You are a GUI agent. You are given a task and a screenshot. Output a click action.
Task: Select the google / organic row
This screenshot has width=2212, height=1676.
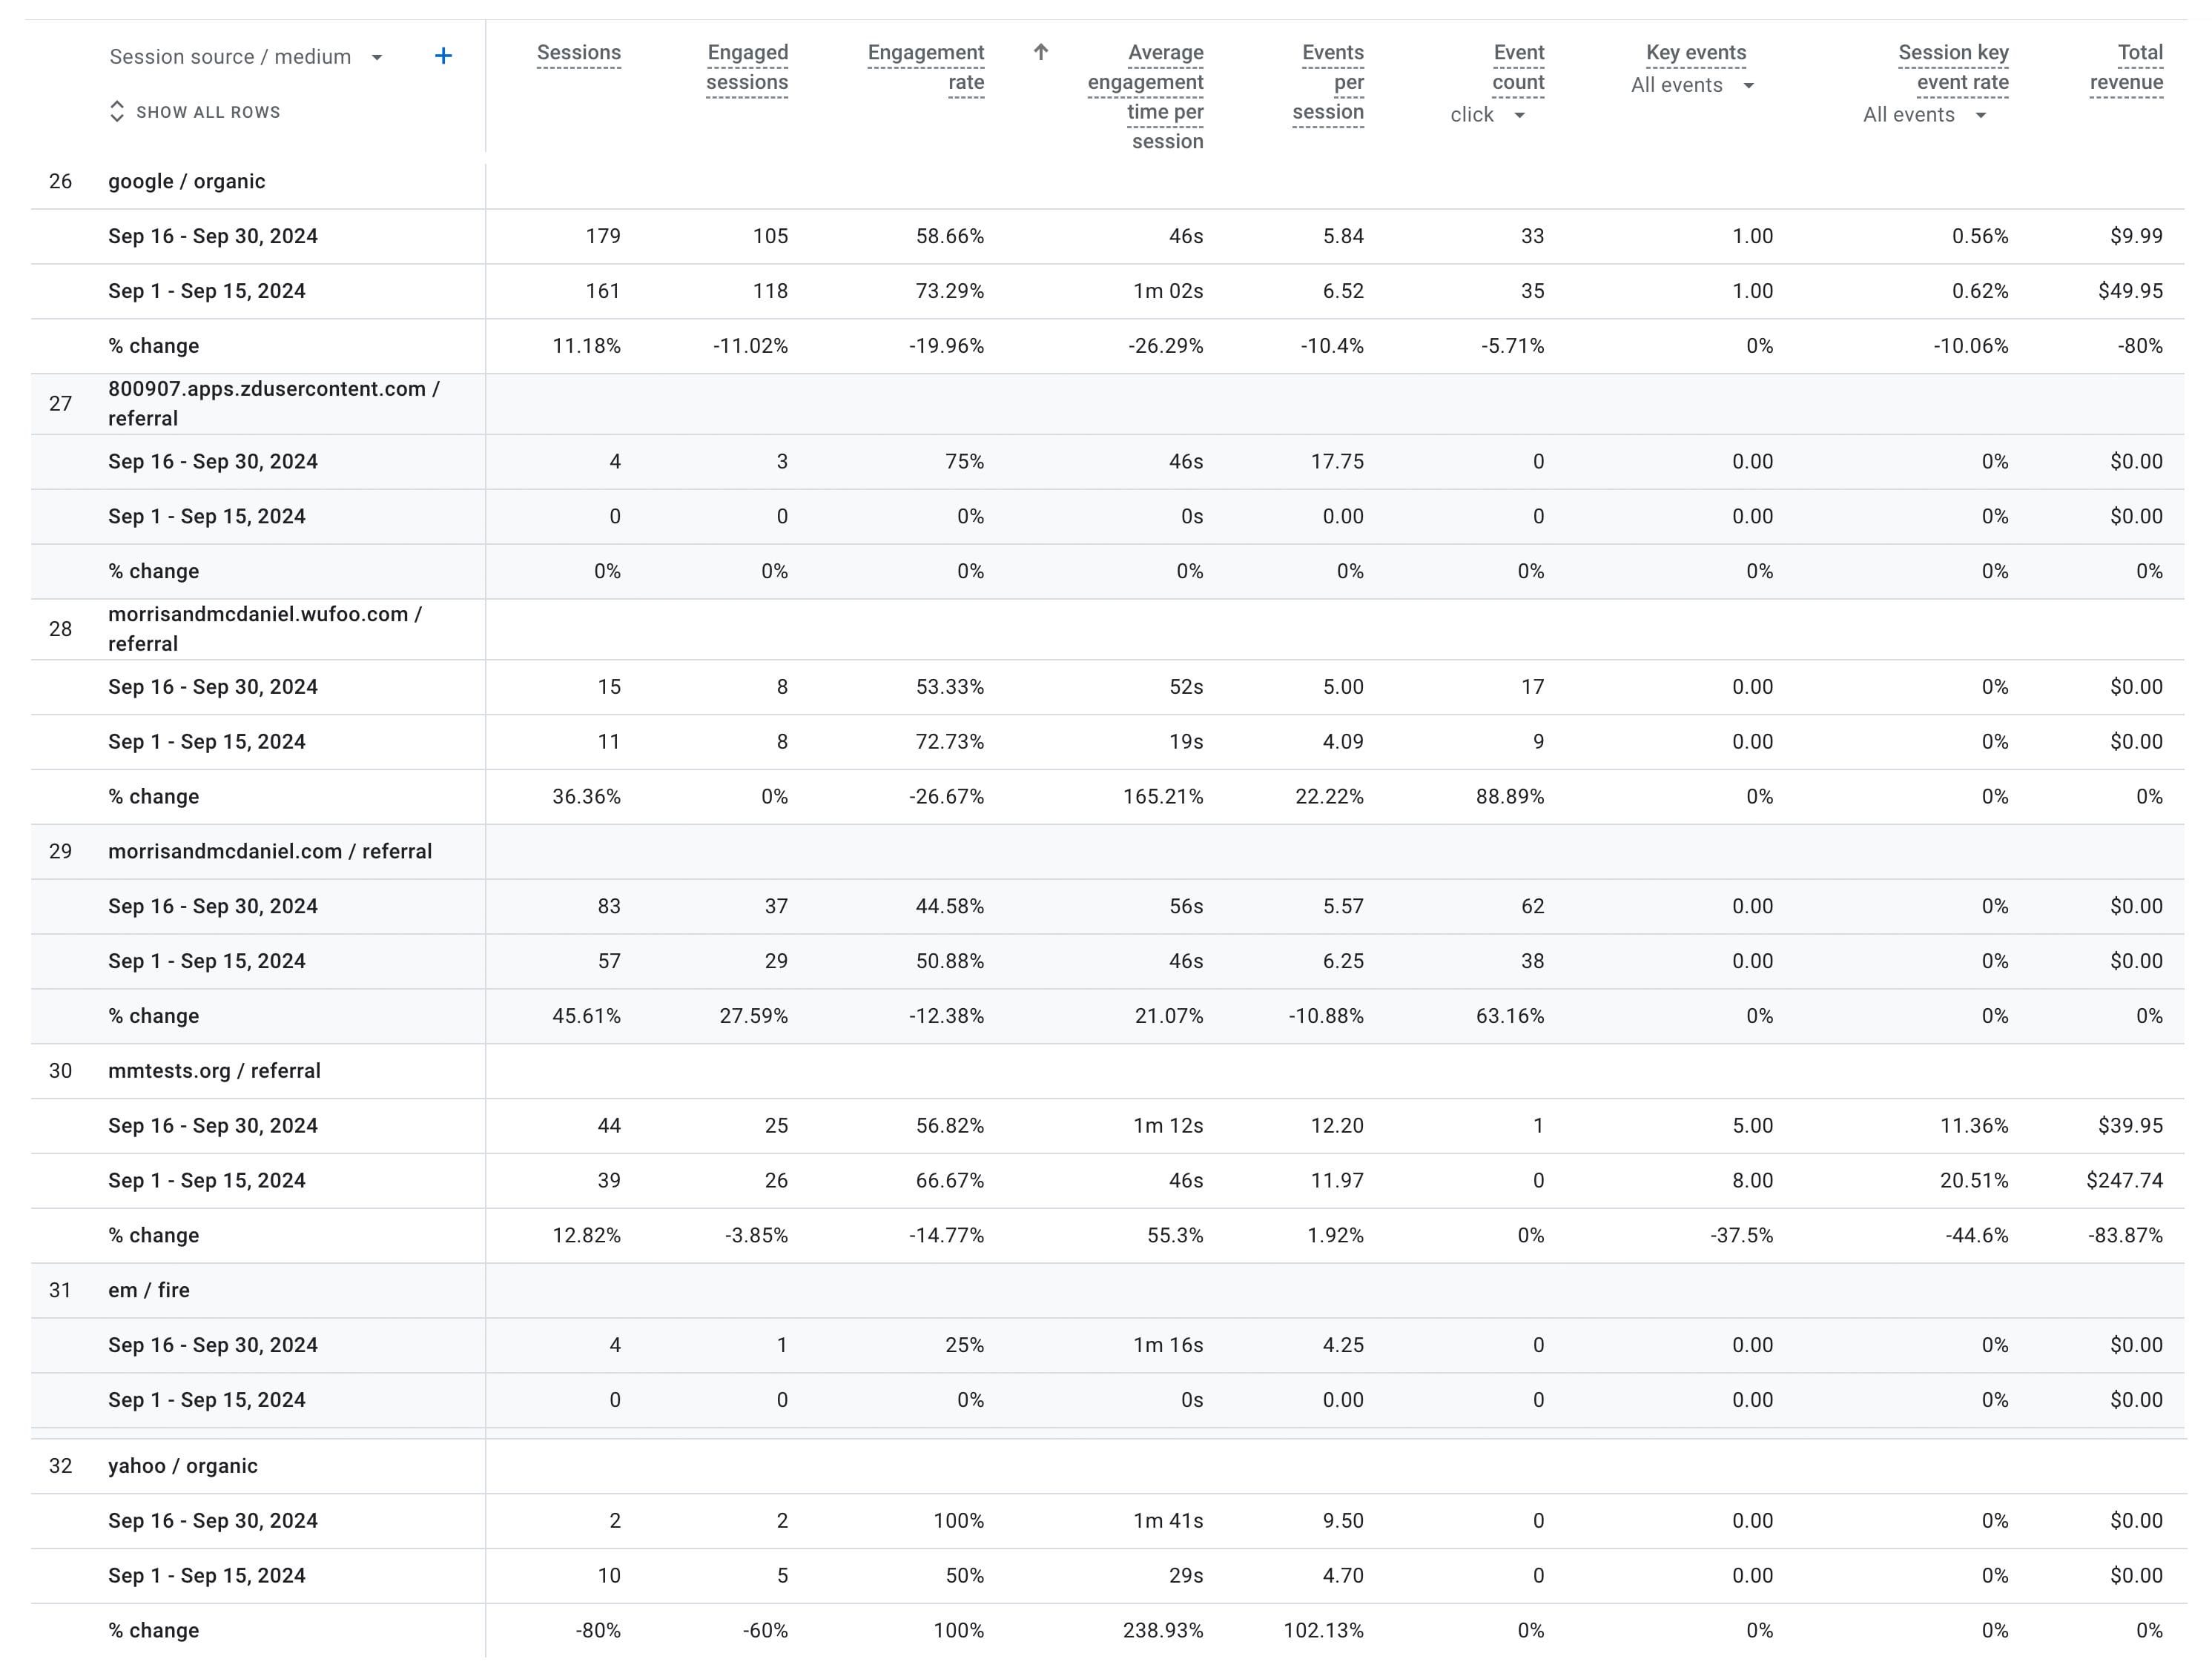coord(187,181)
